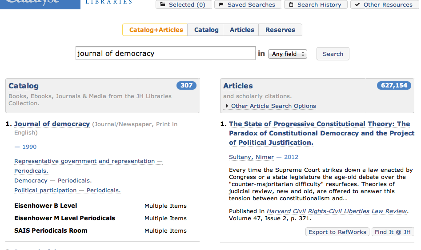
Task: Click Export to RefWorks button
Action: pos(337,232)
